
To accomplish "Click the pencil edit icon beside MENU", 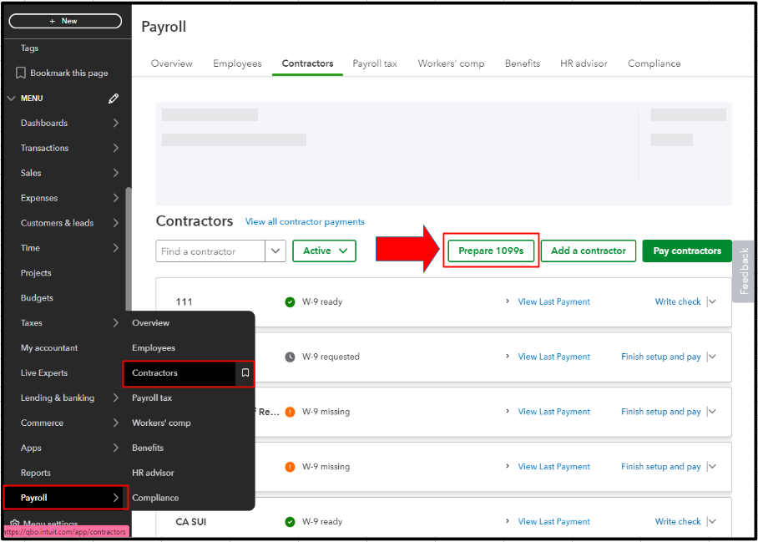I will coord(114,99).
